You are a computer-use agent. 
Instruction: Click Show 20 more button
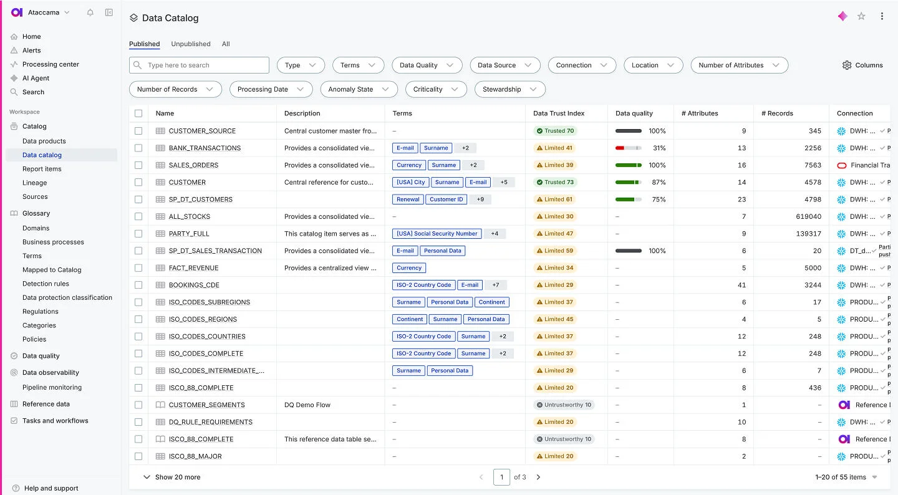pos(171,477)
